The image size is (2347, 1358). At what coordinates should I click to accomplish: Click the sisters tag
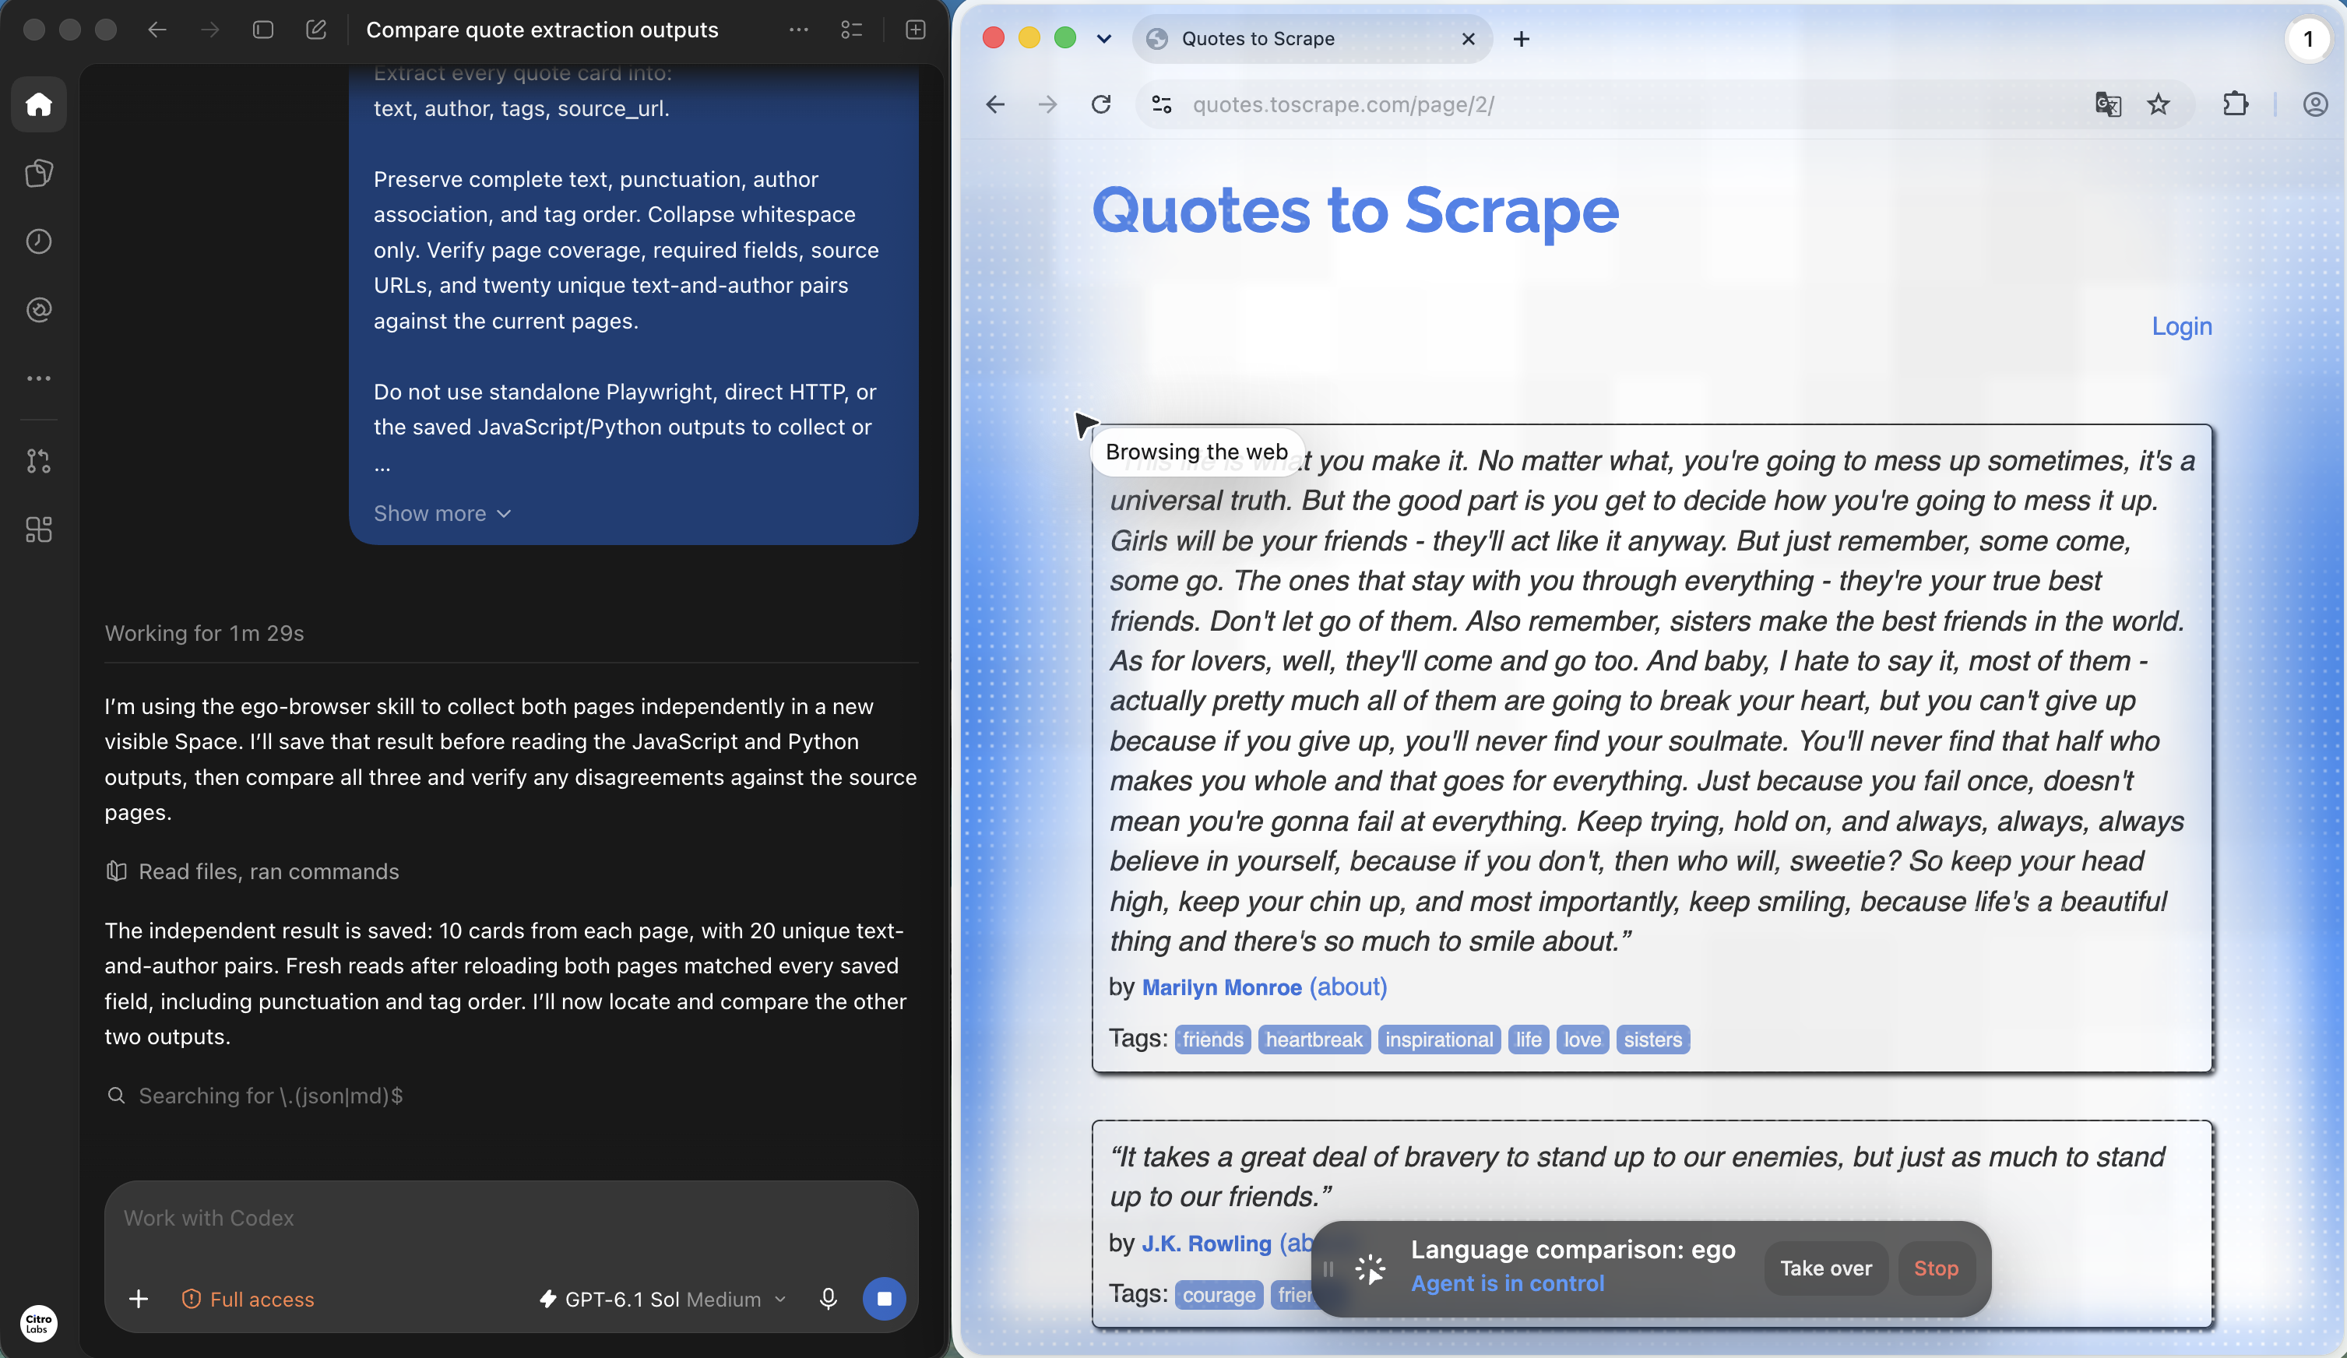click(1652, 1040)
